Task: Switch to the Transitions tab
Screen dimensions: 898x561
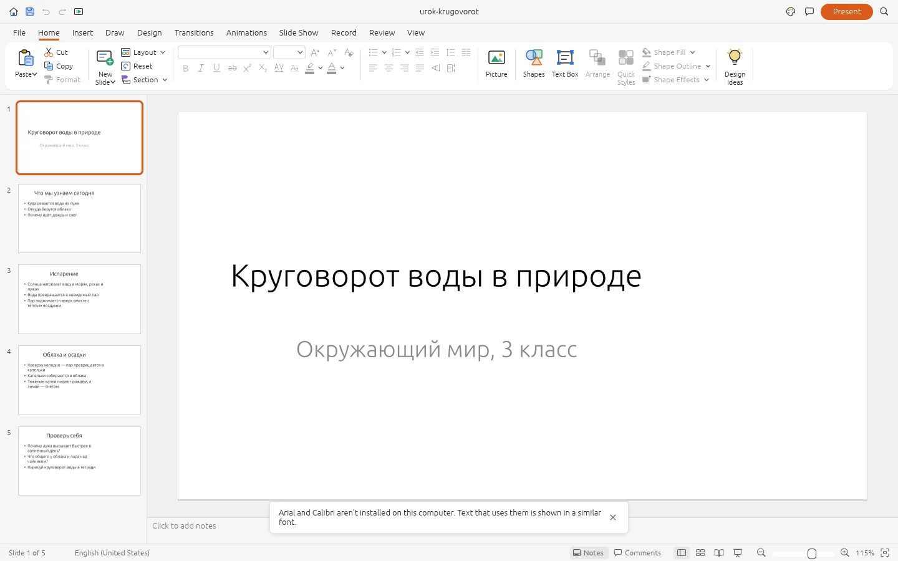Action: point(194,33)
